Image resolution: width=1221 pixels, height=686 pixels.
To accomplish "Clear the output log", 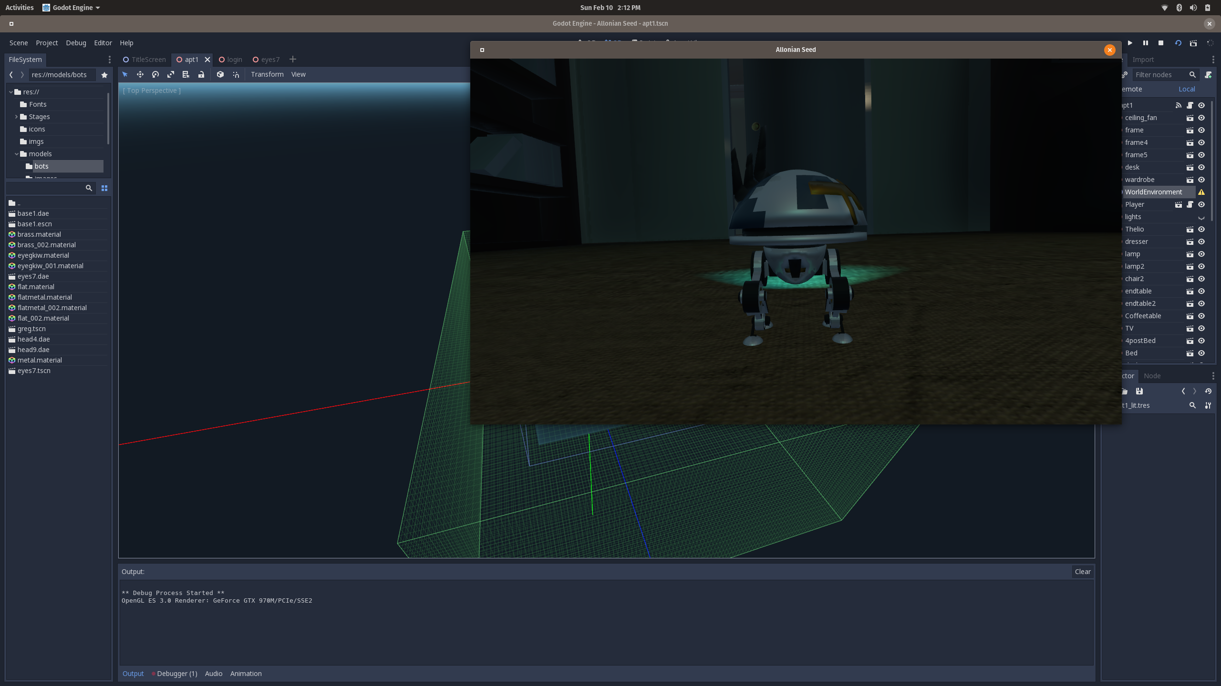I will click(x=1082, y=572).
